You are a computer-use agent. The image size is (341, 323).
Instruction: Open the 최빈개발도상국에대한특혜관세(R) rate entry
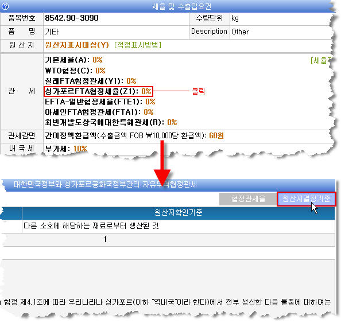[x=111, y=122]
